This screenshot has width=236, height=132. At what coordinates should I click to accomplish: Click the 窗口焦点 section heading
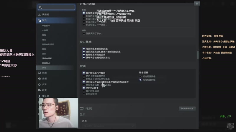click(86, 42)
